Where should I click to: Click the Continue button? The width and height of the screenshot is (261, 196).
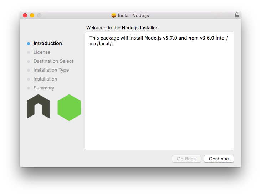click(219, 159)
